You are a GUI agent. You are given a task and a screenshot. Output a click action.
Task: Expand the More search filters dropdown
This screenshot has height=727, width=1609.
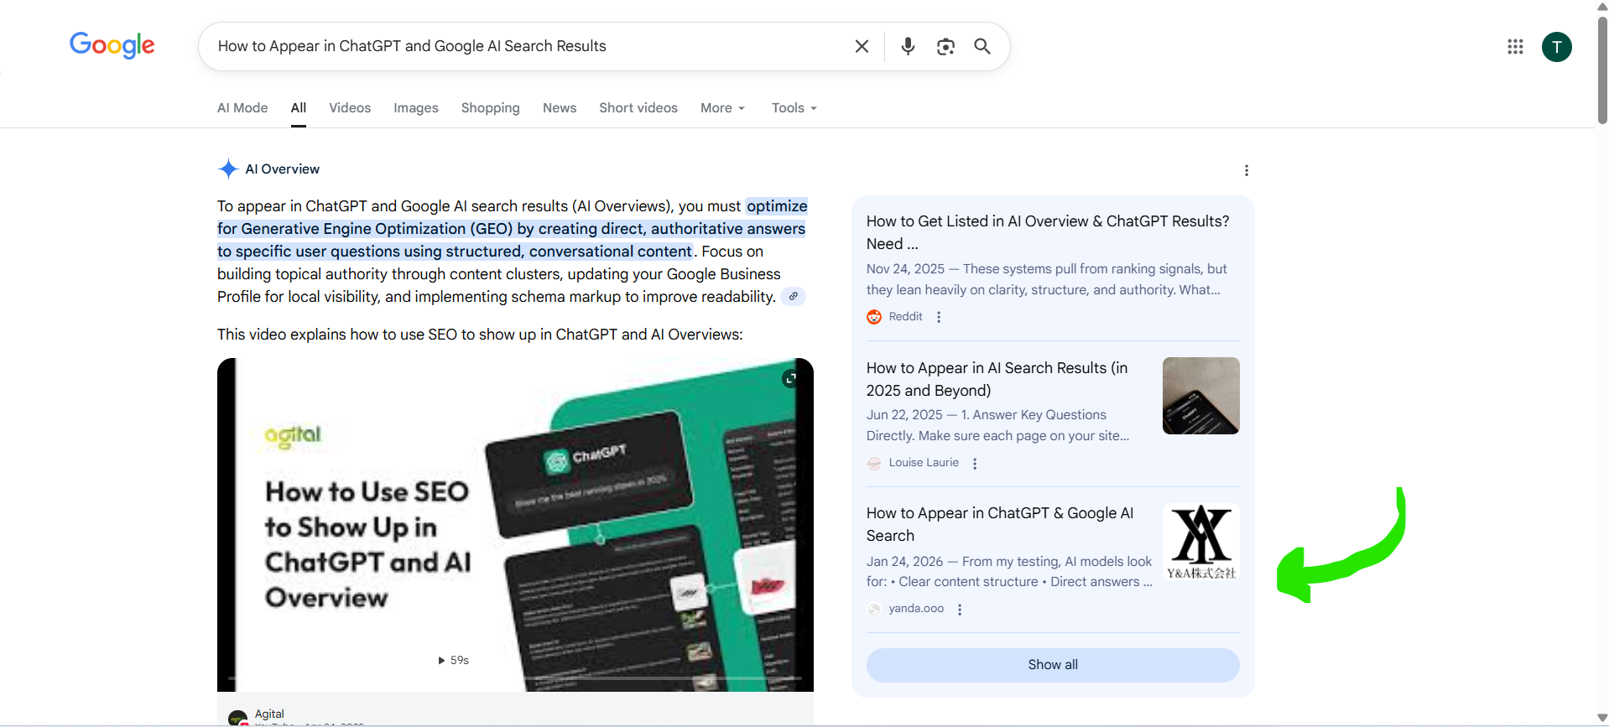722,108
